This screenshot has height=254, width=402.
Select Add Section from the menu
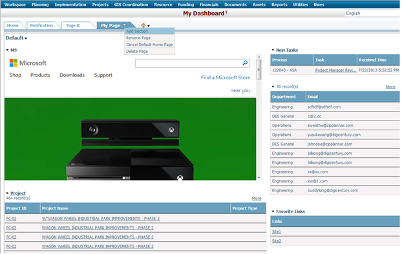[x=149, y=31]
